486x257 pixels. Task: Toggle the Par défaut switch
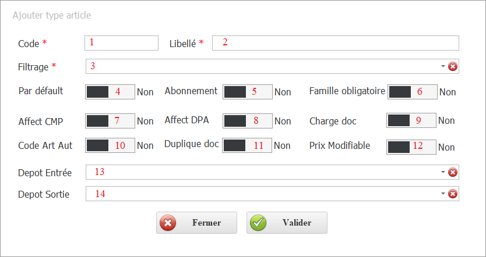click(110, 91)
